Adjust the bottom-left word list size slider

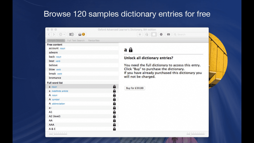click(58, 134)
